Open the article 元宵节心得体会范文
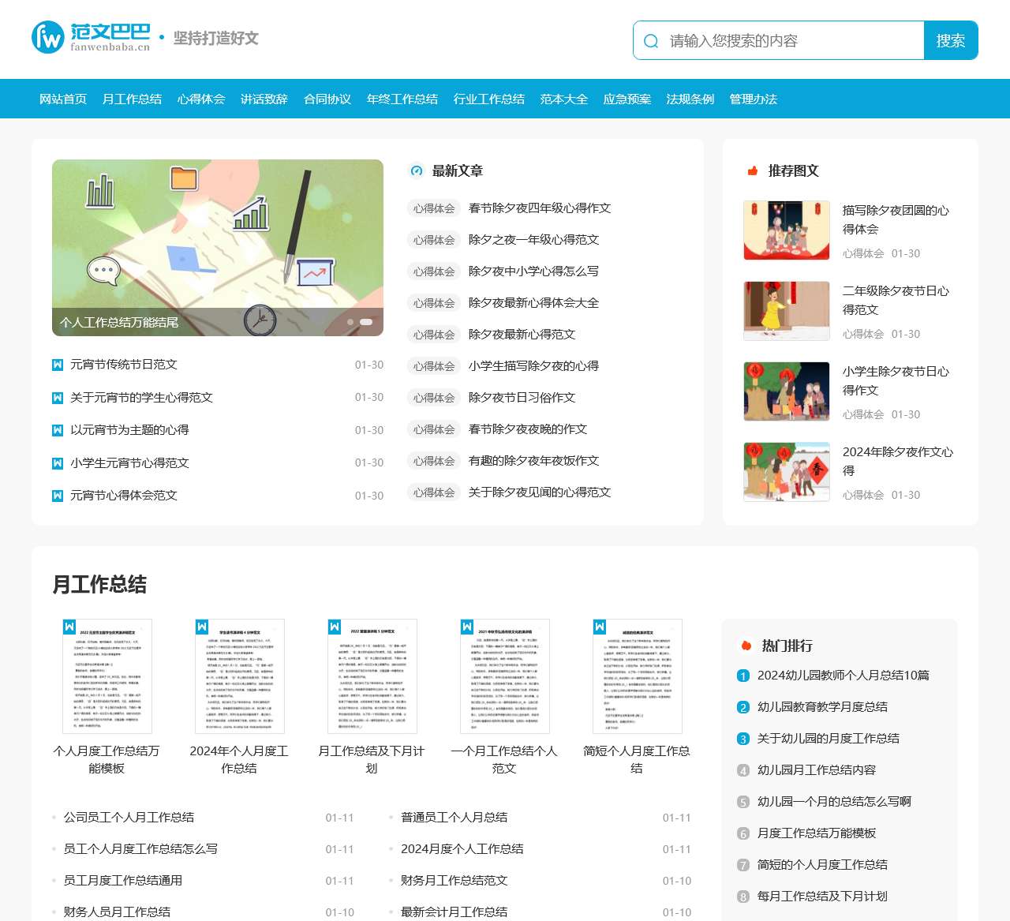Image resolution: width=1010 pixels, height=921 pixels. click(123, 496)
